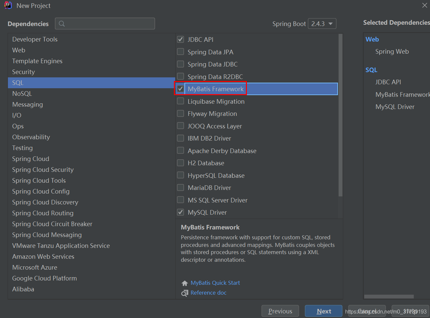Screen dimensions: 430x318
Task: Enable the MS SQL Server Driver checkbox
Action: click(180, 200)
